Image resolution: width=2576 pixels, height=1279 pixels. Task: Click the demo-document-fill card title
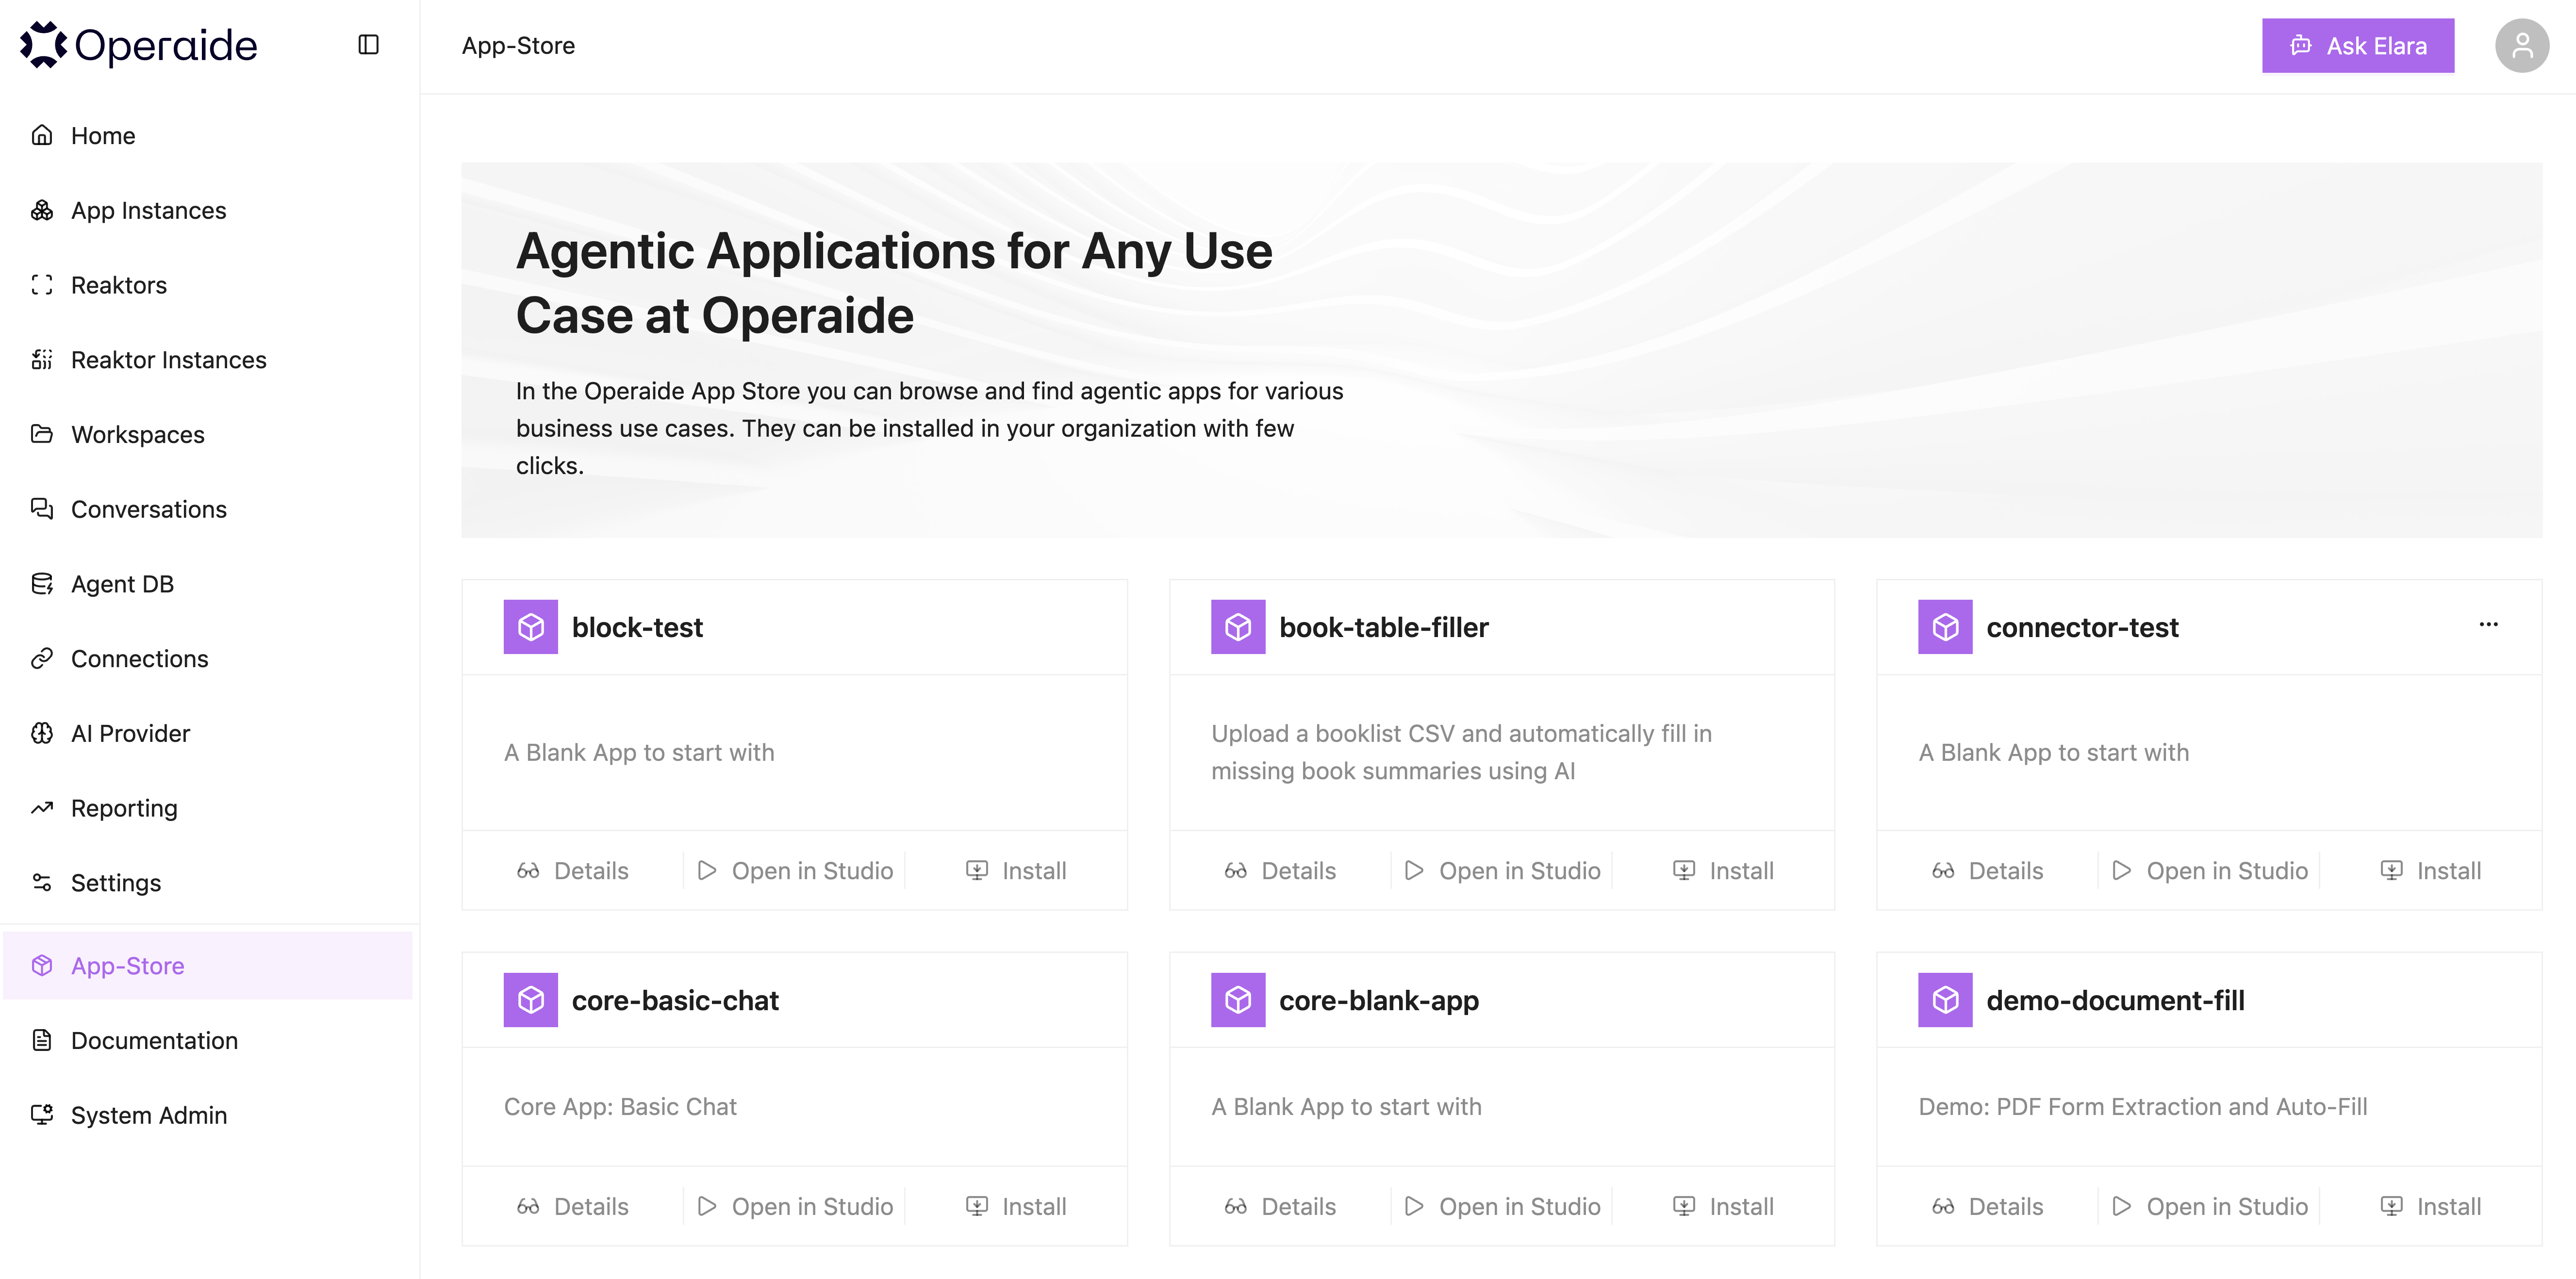tap(2115, 1001)
